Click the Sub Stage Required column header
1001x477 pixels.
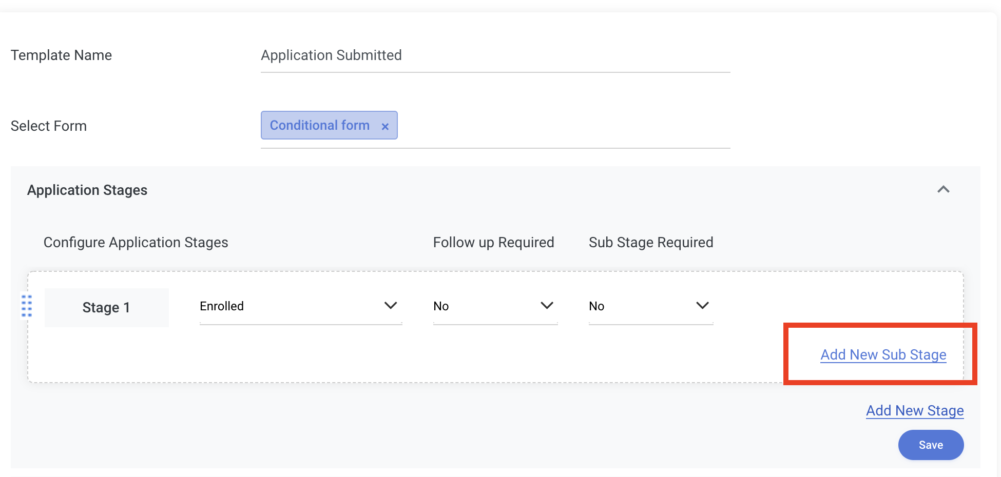point(651,242)
